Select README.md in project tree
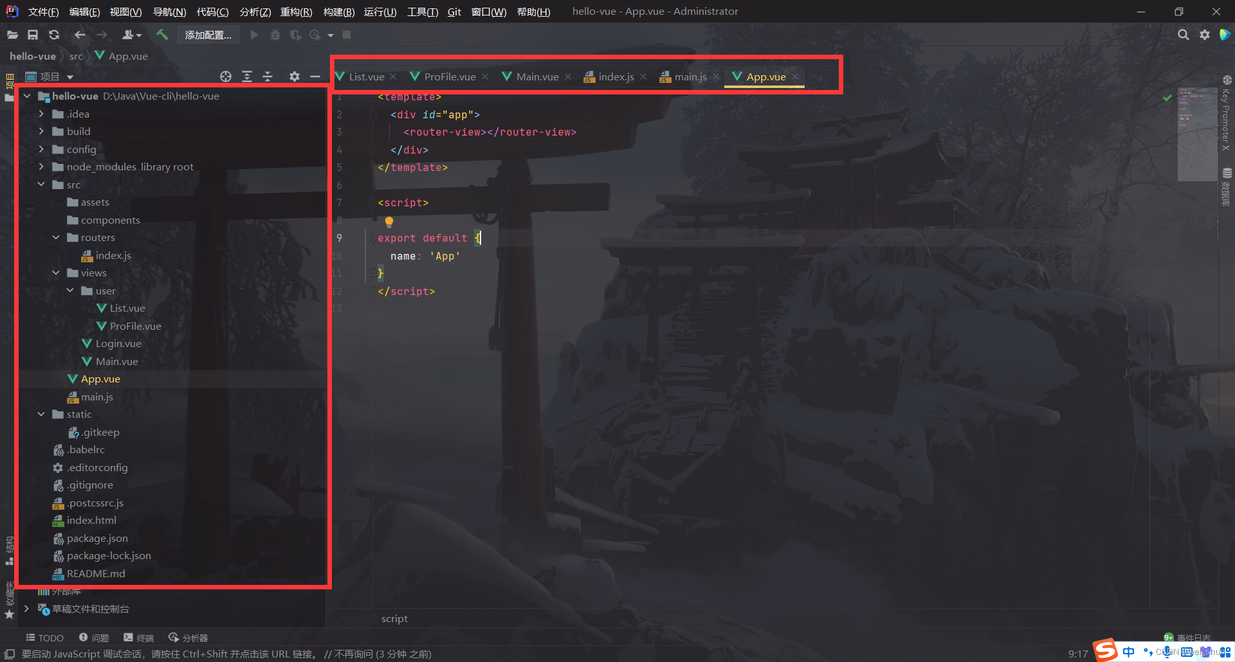 pos(96,573)
